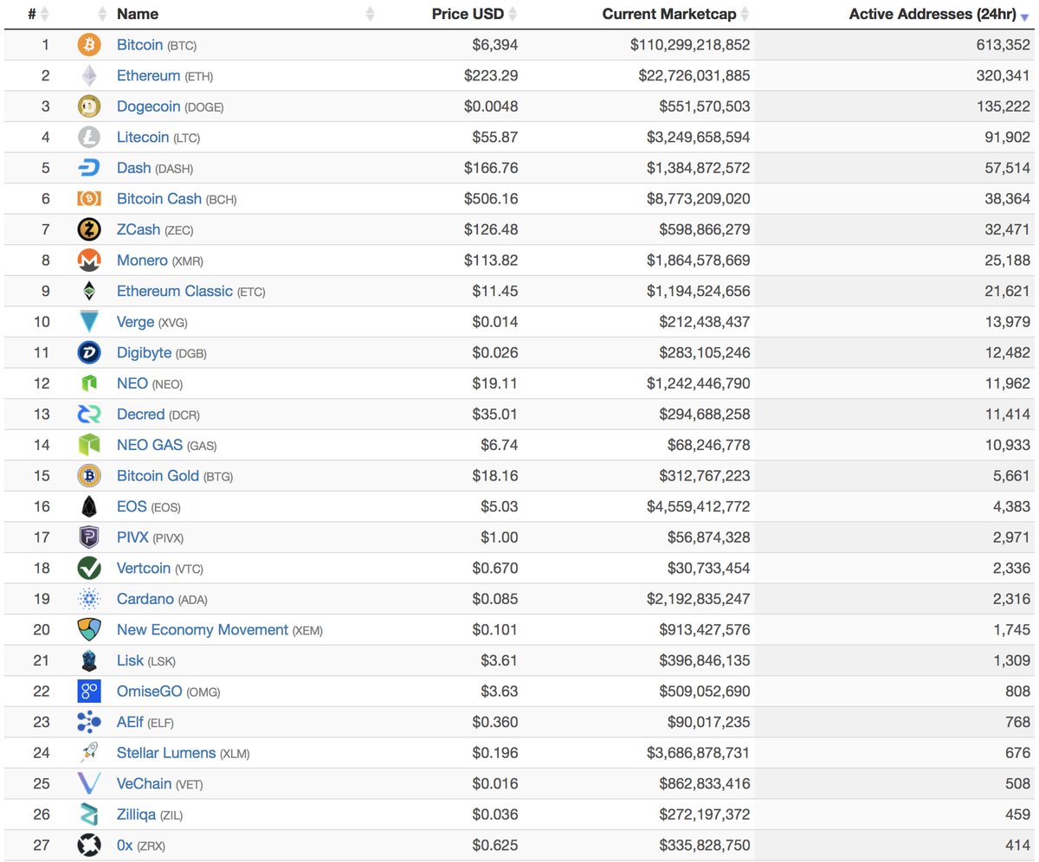1039x862 pixels.
Task: Click the Litecoin silver logo icon
Action: (x=89, y=137)
